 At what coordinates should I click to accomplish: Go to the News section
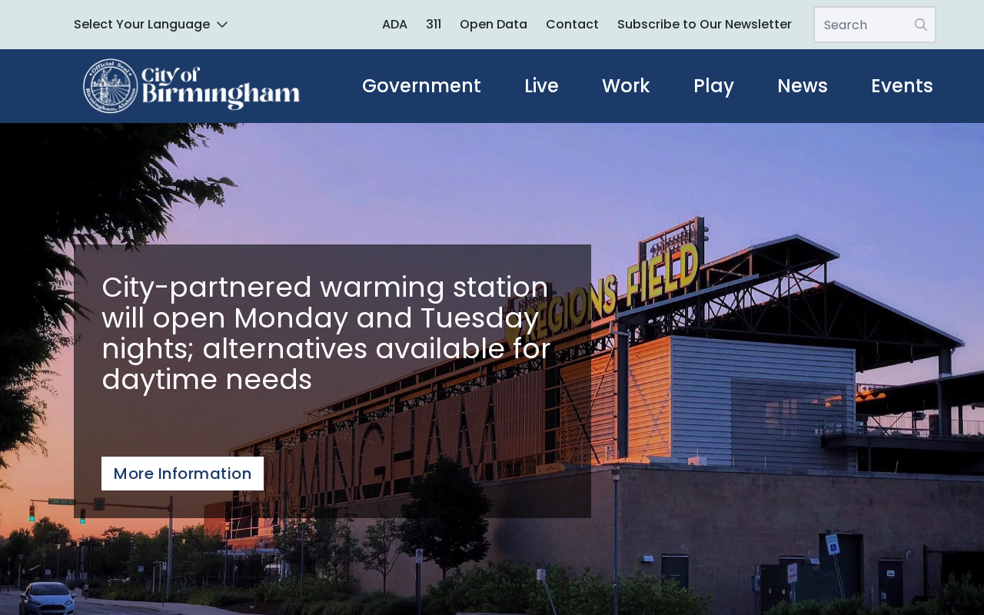803,86
